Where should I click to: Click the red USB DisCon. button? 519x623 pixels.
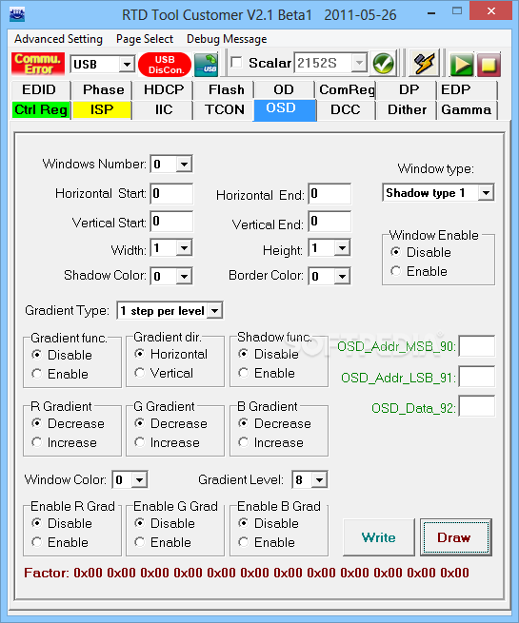165,65
